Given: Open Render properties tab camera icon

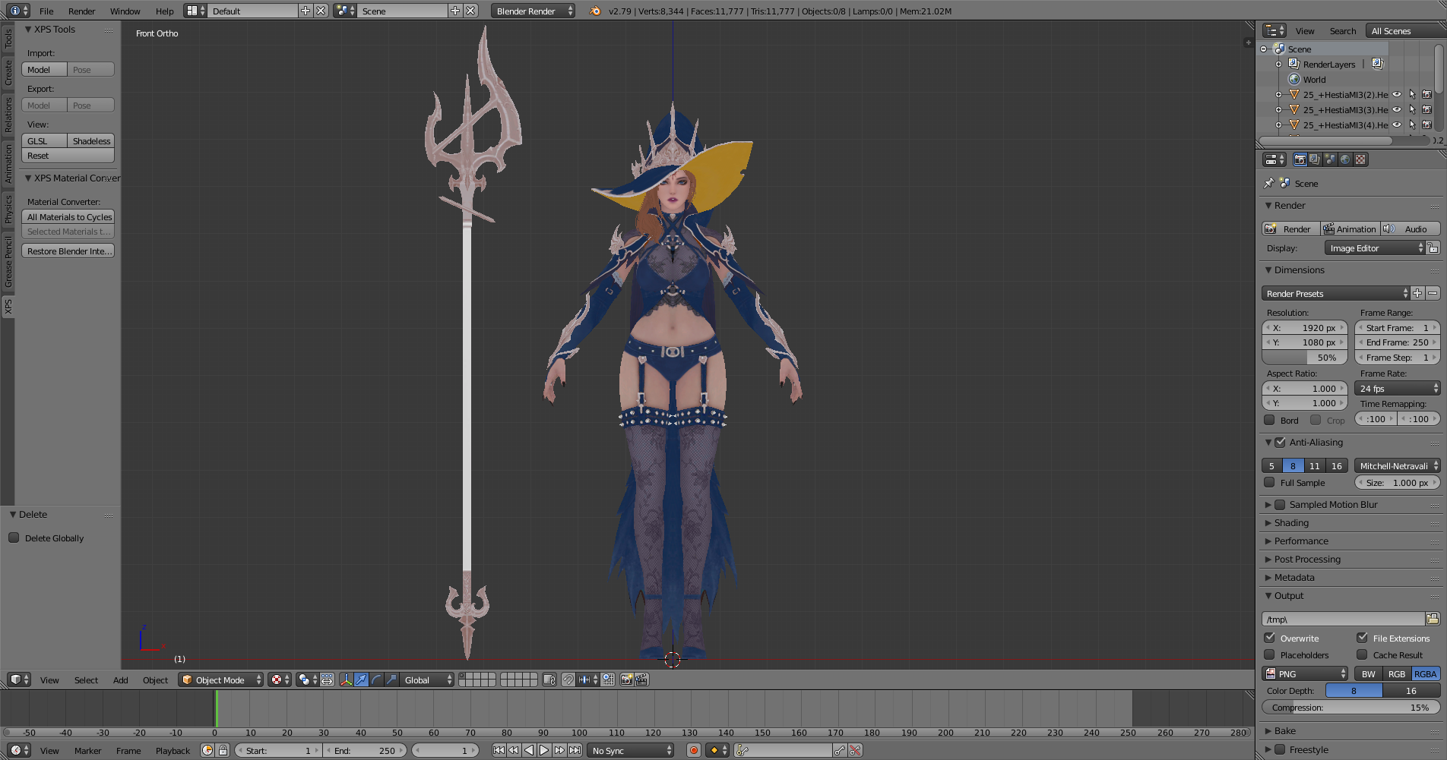Looking at the screenshot, I should pyautogui.click(x=1300, y=159).
